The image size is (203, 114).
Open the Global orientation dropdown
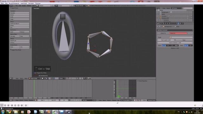coord(62,78)
